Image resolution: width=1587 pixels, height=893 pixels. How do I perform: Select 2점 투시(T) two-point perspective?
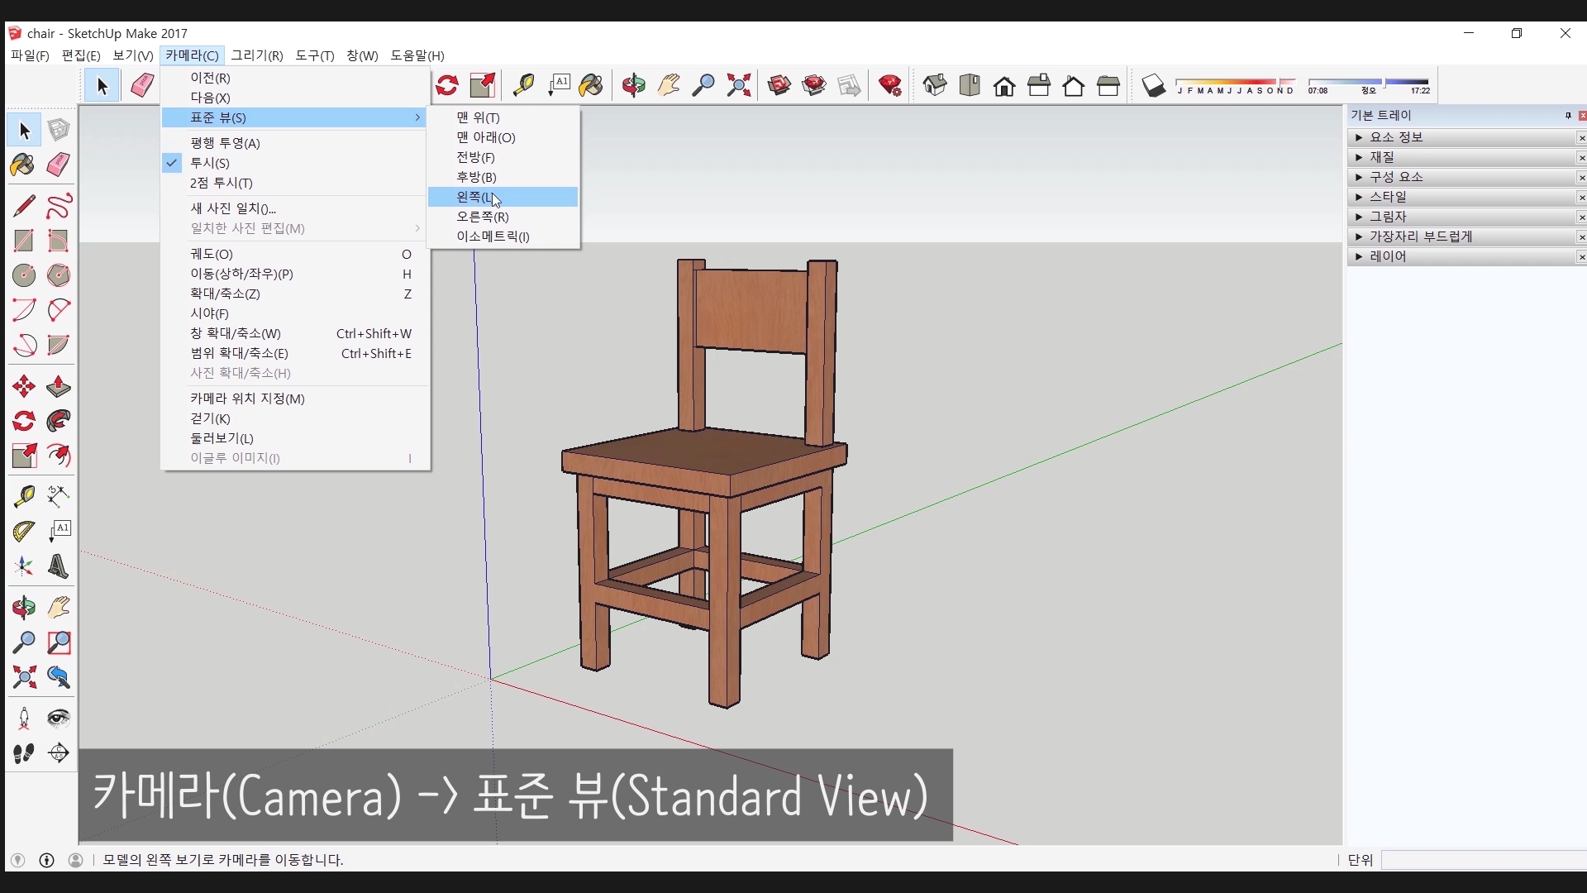point(222,183)
